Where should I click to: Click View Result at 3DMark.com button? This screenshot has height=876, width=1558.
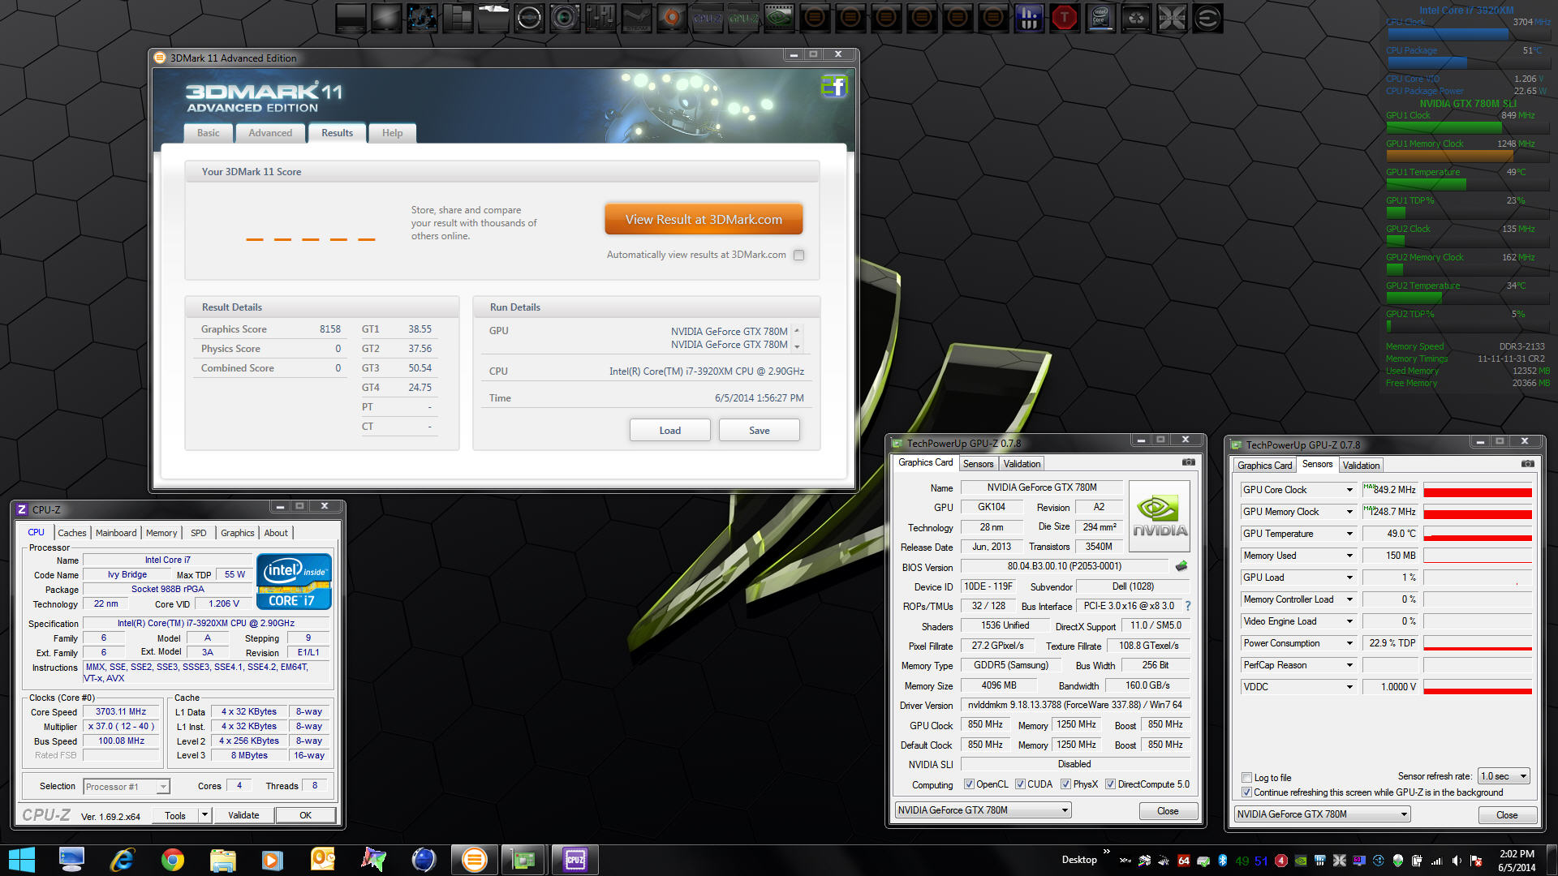704,220
